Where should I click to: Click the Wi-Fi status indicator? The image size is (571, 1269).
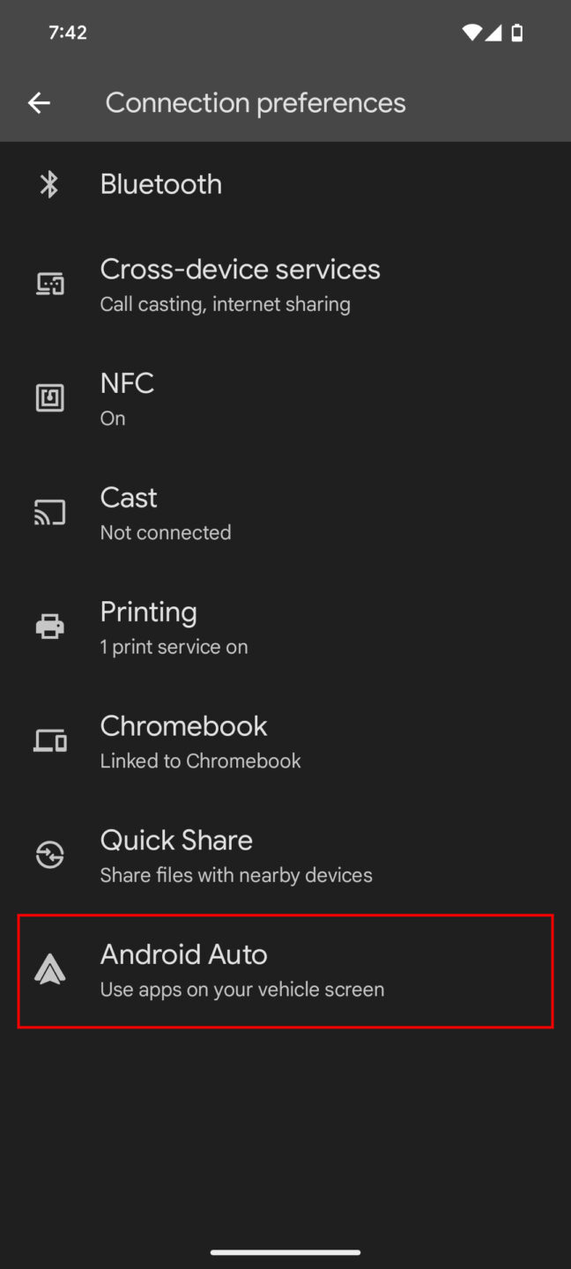(x=473, y=32)
